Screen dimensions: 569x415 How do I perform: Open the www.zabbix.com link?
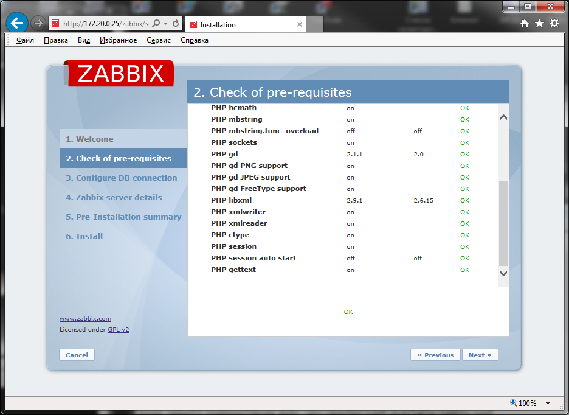85,319
